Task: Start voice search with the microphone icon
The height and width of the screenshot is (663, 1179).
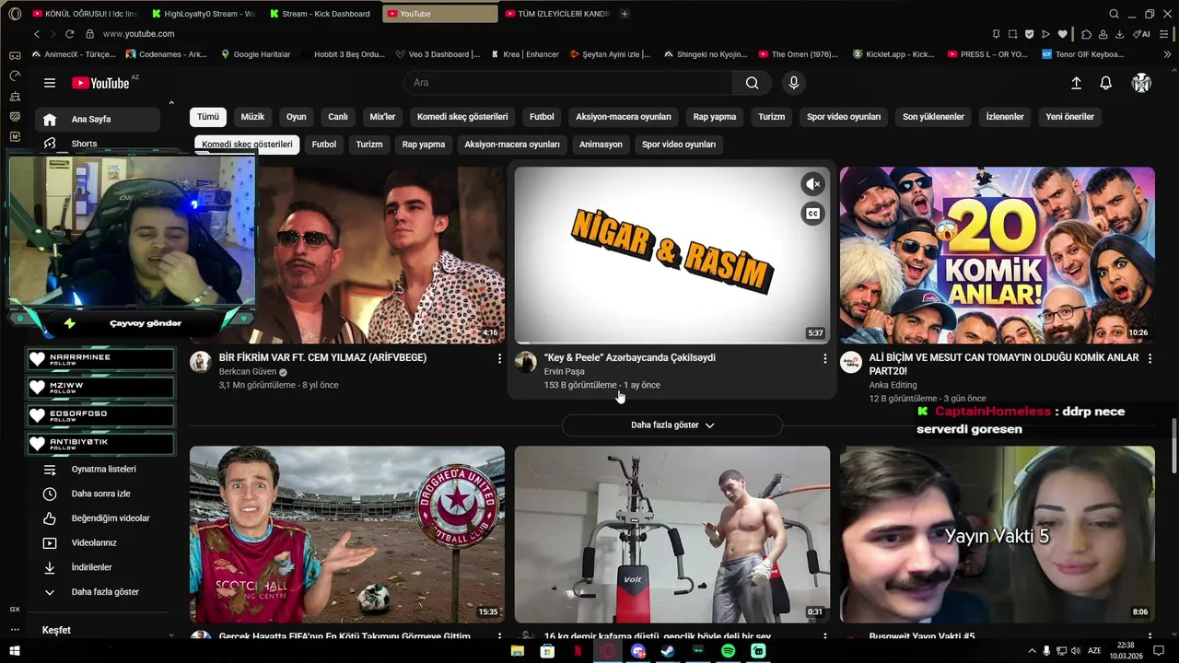Action: click(794, 83)
